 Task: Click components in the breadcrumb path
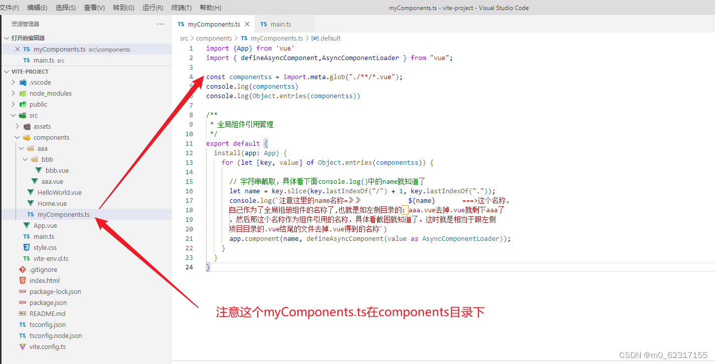click(214, 38)
